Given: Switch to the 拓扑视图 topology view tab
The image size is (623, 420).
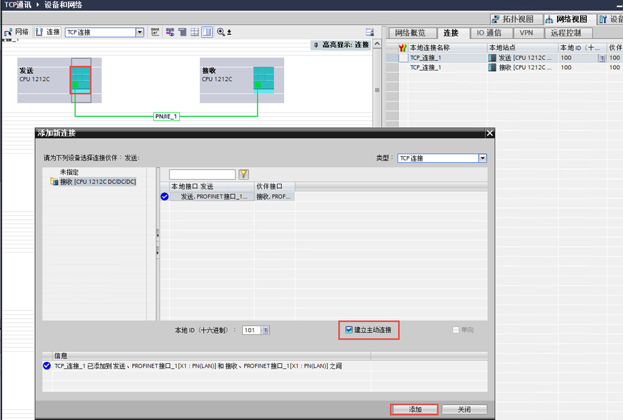Looking at the screenshot, I should (516, 19).
